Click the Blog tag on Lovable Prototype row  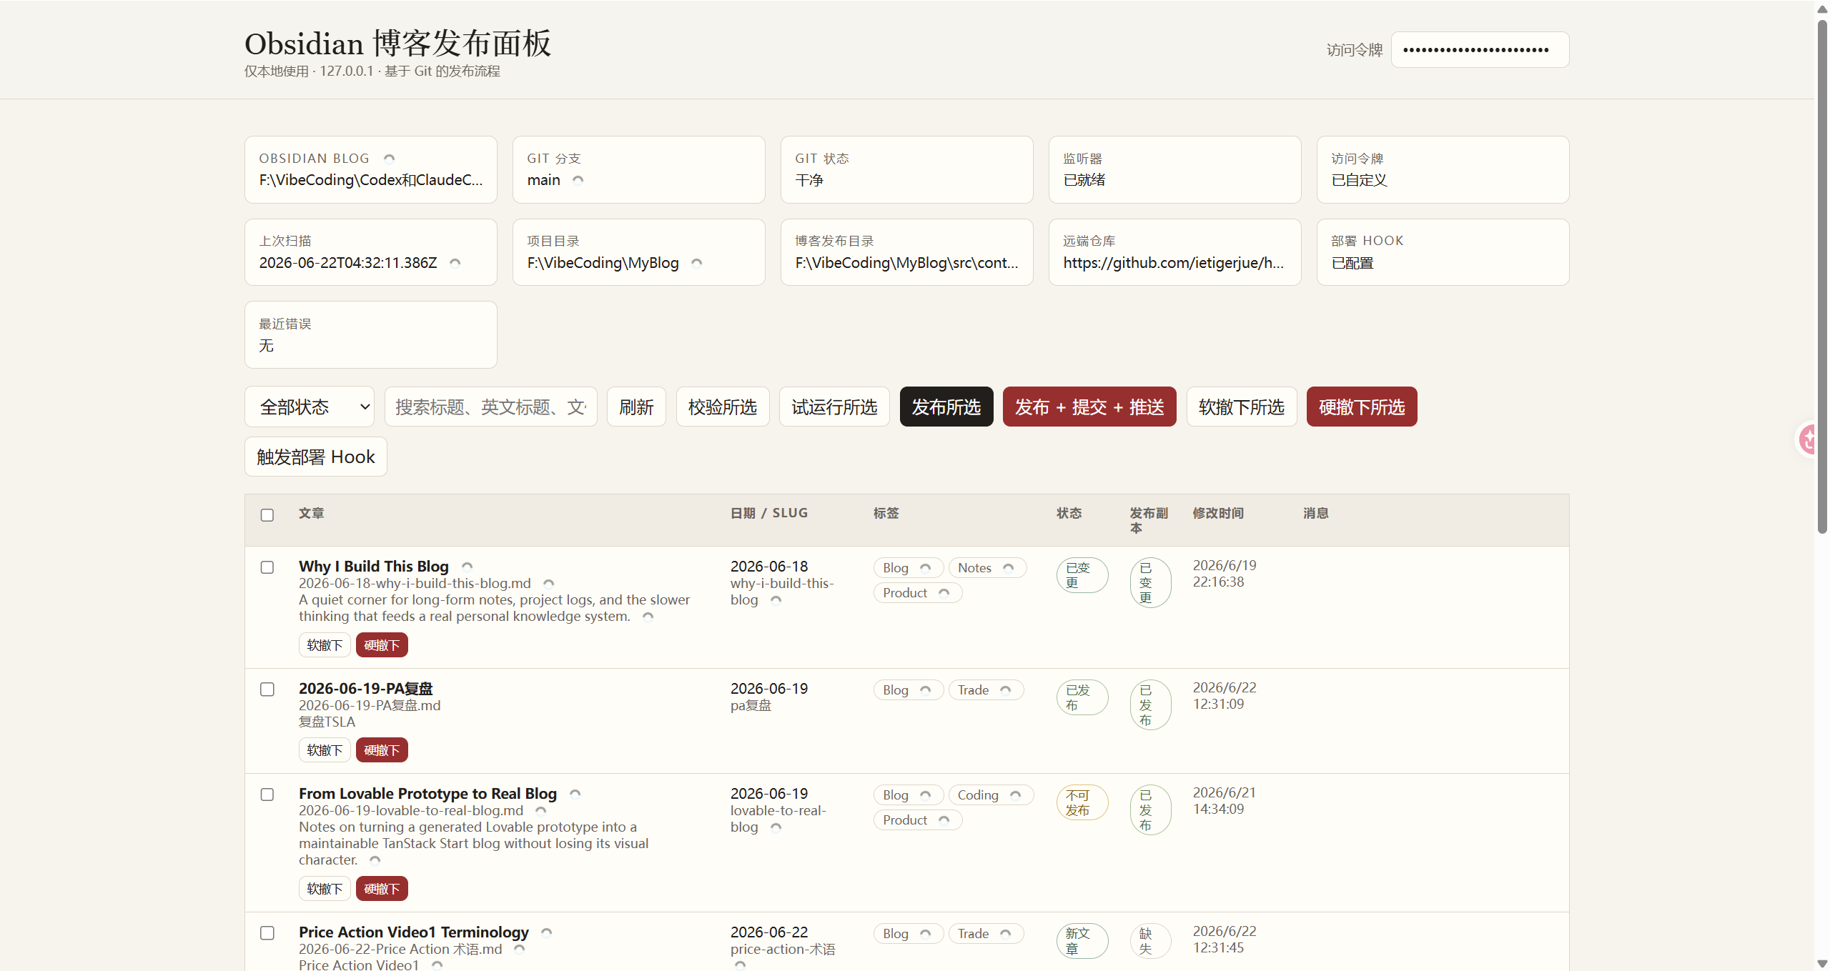tap(909, 795)
